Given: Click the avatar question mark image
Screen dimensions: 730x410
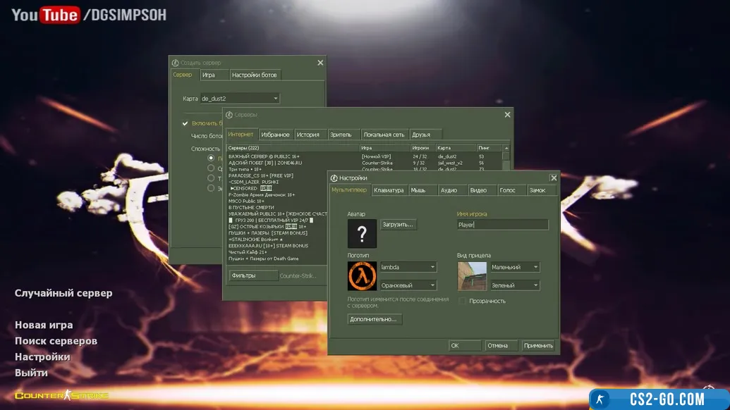Looking at the screenshot, I should tap(362, 233).
